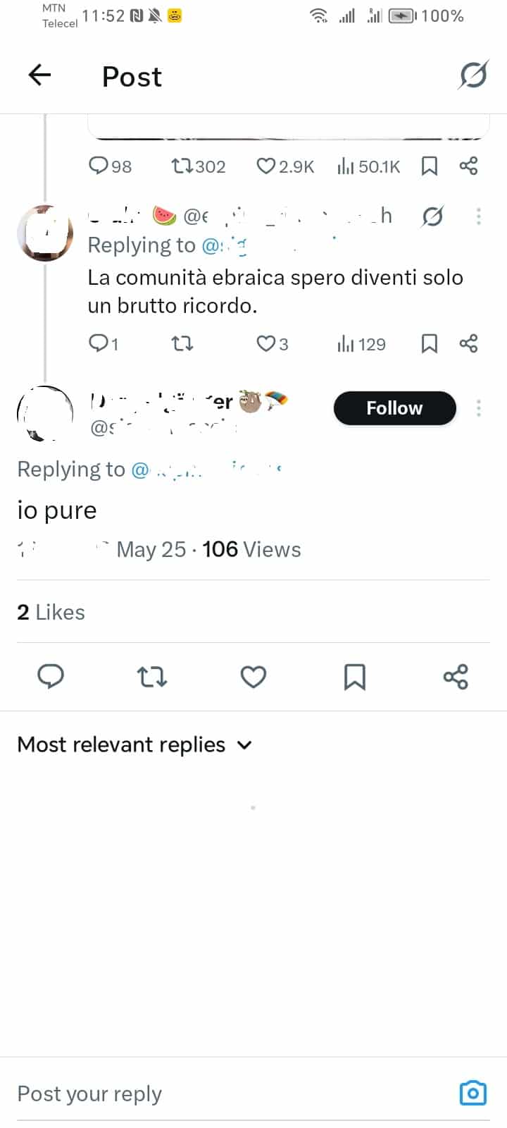Open the Grok icon in the top right header
Image resolution: width=507 pixels, height=1128 pixels.
[473, 75]
